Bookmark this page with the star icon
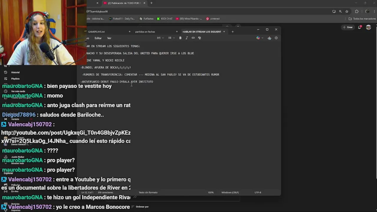 [x=347, y=11]
